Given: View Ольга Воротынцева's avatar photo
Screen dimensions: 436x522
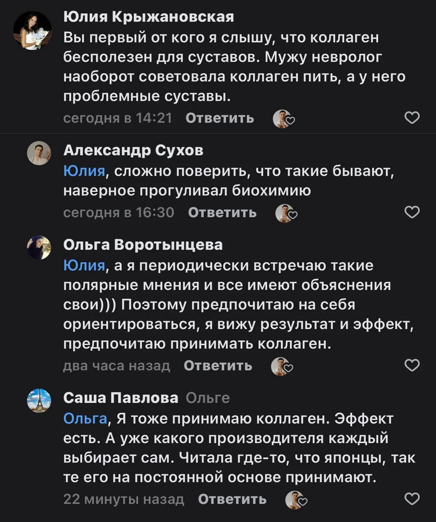Looking at the screenshot, I should (x=39, y=248).
